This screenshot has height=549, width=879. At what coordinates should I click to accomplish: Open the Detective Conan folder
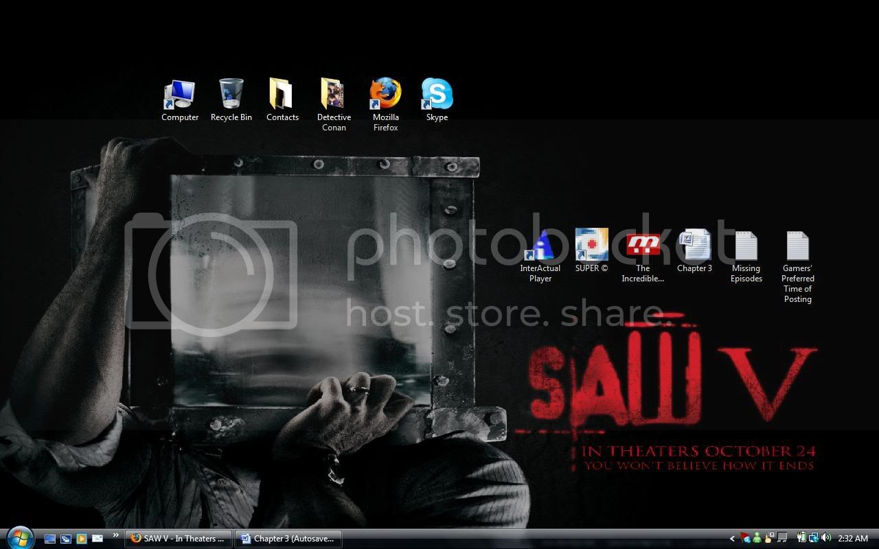334,95
